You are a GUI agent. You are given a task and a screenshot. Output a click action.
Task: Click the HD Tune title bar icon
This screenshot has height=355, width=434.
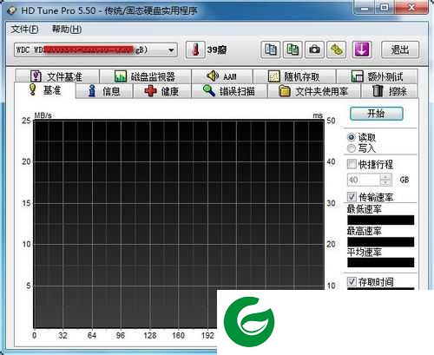[12, 10]
